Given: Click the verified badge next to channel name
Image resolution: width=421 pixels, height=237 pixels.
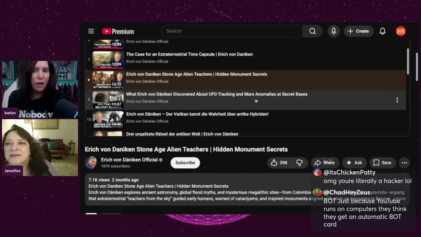Looking at the screenshot, I should (x=161, y=160).
